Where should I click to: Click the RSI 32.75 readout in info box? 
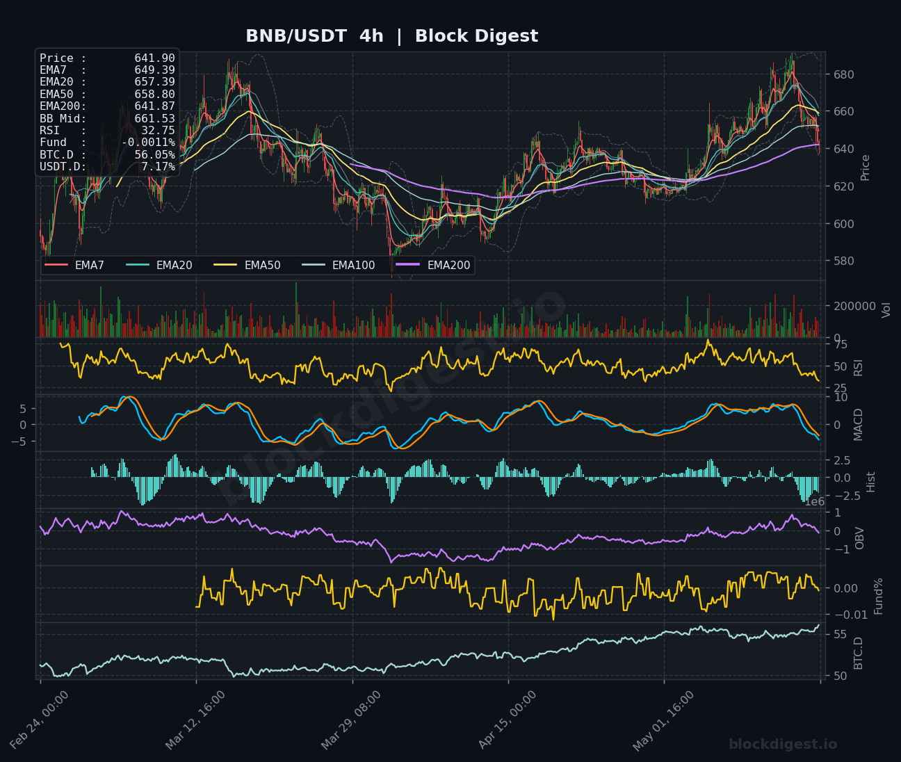click(107, 131)
